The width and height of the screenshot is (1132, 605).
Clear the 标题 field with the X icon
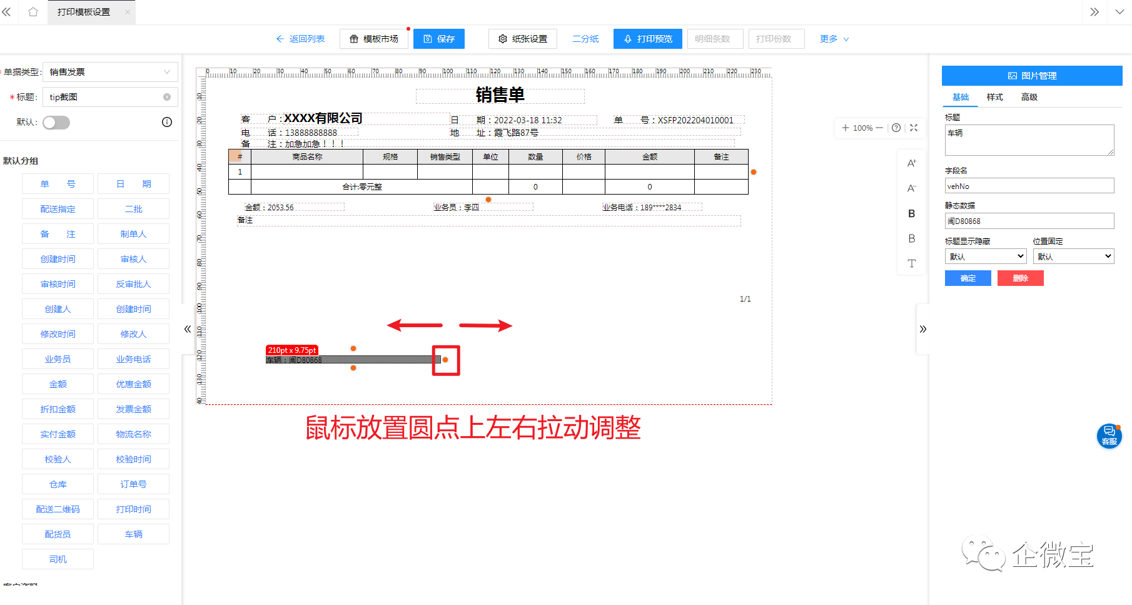(x=166, y=97)
